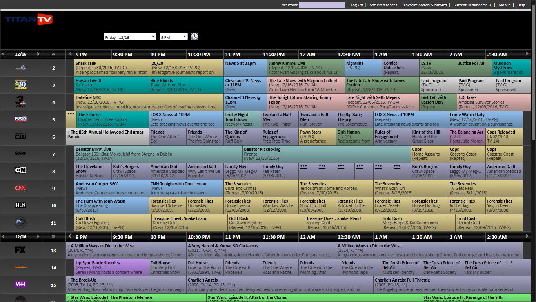Go to the previous day in the header above channel 2
Screen dimensions: 536x302
click(x=4, y=54)
